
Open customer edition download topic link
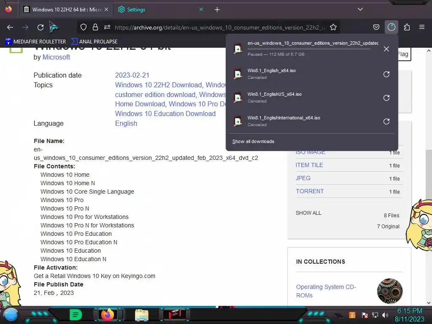[x=155, y=94]
